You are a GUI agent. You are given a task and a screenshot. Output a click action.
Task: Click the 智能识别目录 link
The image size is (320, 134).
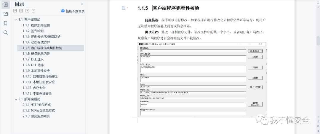click(75, 11)
